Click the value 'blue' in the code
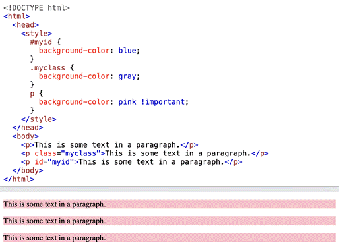Screen dimensions: 339x251 (127, 51)
